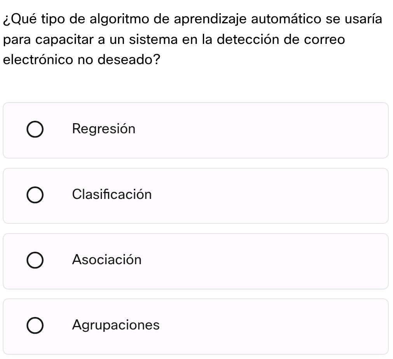The width and height of the screenshot is (393, 359).
Task: Tap the Regresión label text
Action: (104, 129)
